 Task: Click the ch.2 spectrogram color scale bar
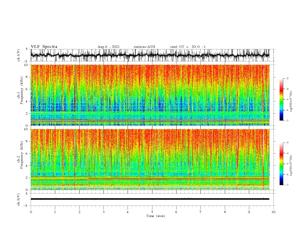(281, 164)
